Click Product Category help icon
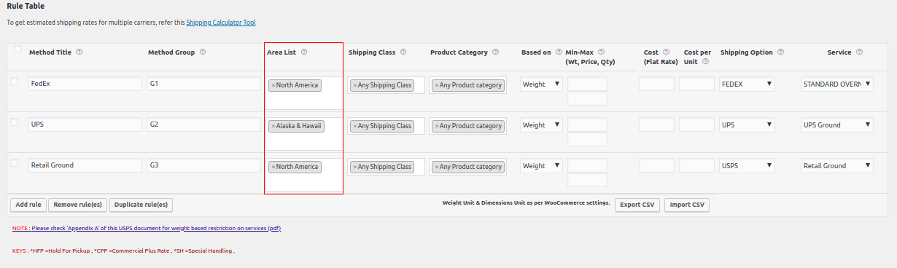Screen dimensions: 897x268 click(495, 52)
